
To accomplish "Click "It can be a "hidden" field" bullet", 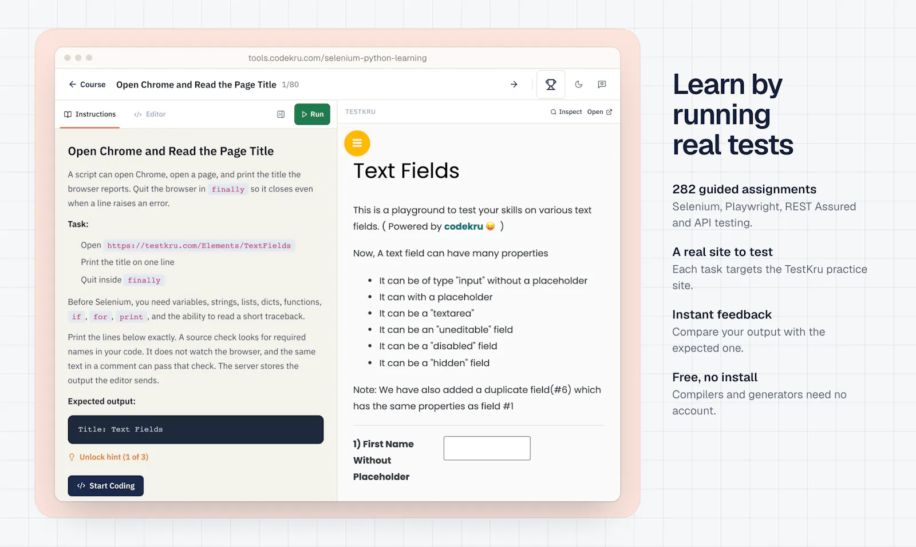I will [x=435, y=363].
